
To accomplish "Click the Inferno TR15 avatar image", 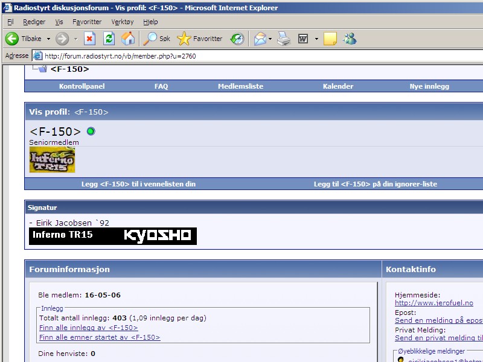I will (52, 160).
